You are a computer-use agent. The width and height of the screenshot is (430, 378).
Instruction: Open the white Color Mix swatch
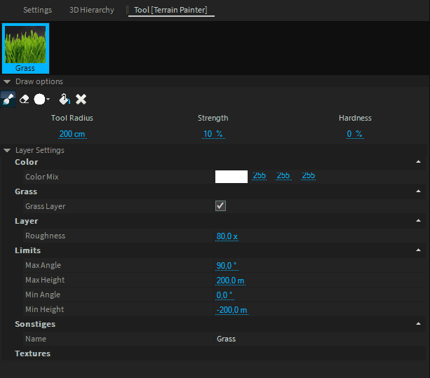pos(231,177)
